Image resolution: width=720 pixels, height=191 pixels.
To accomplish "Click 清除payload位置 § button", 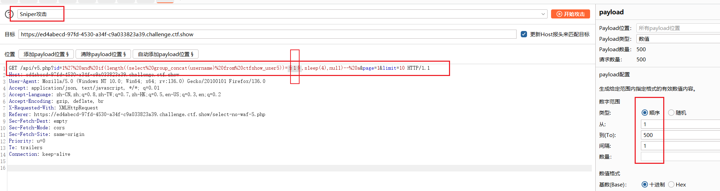I will pos(103,54).
